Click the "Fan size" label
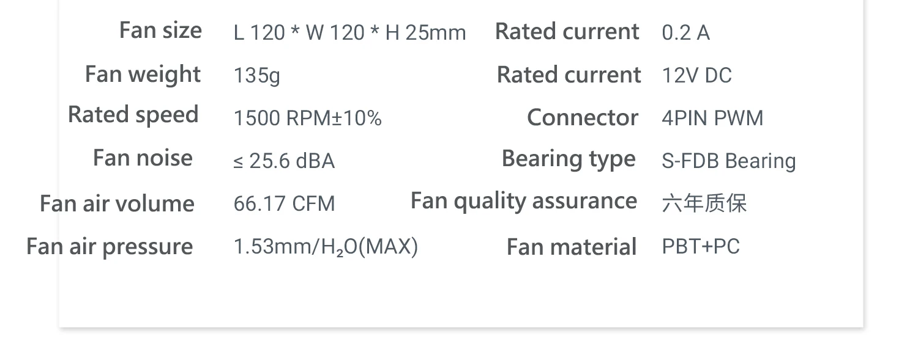 [160, 31]
